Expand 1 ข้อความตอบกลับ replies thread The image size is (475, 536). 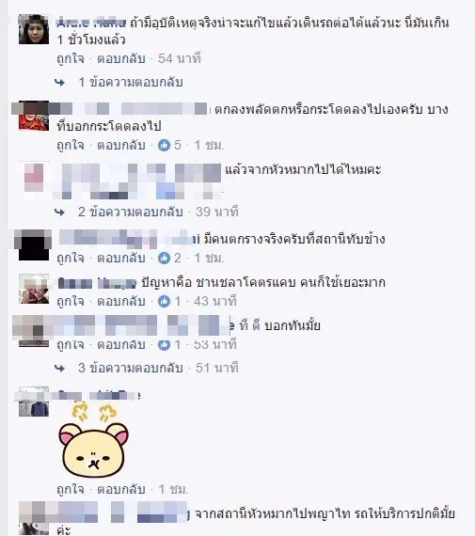131,83
